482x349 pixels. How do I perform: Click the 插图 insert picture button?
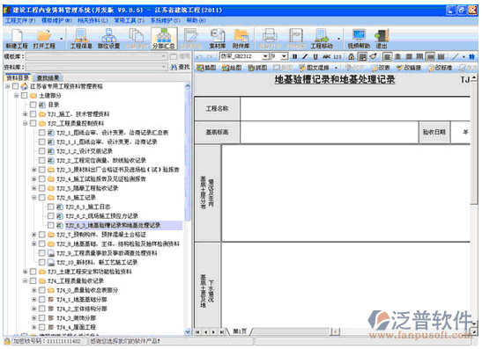[x=206, y=68]
